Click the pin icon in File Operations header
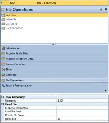109x123 pixels. (101, 10)
